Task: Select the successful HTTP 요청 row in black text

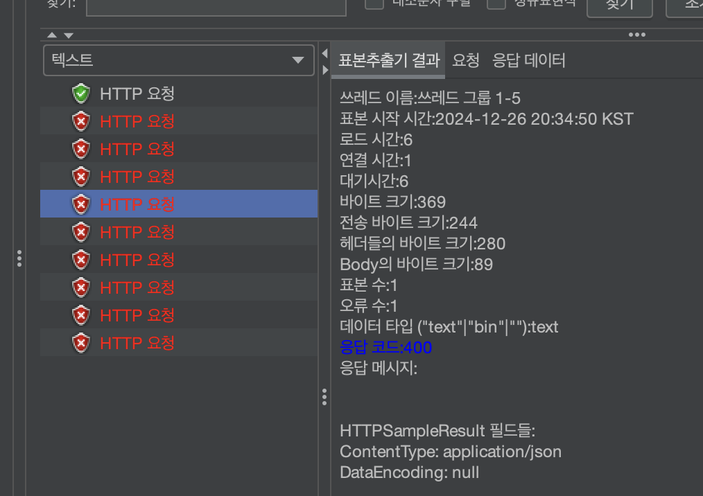Action: pyautogui.click(x=179, y=94)
